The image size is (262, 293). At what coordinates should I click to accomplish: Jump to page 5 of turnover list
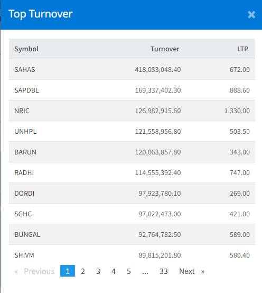pos(129,271)
